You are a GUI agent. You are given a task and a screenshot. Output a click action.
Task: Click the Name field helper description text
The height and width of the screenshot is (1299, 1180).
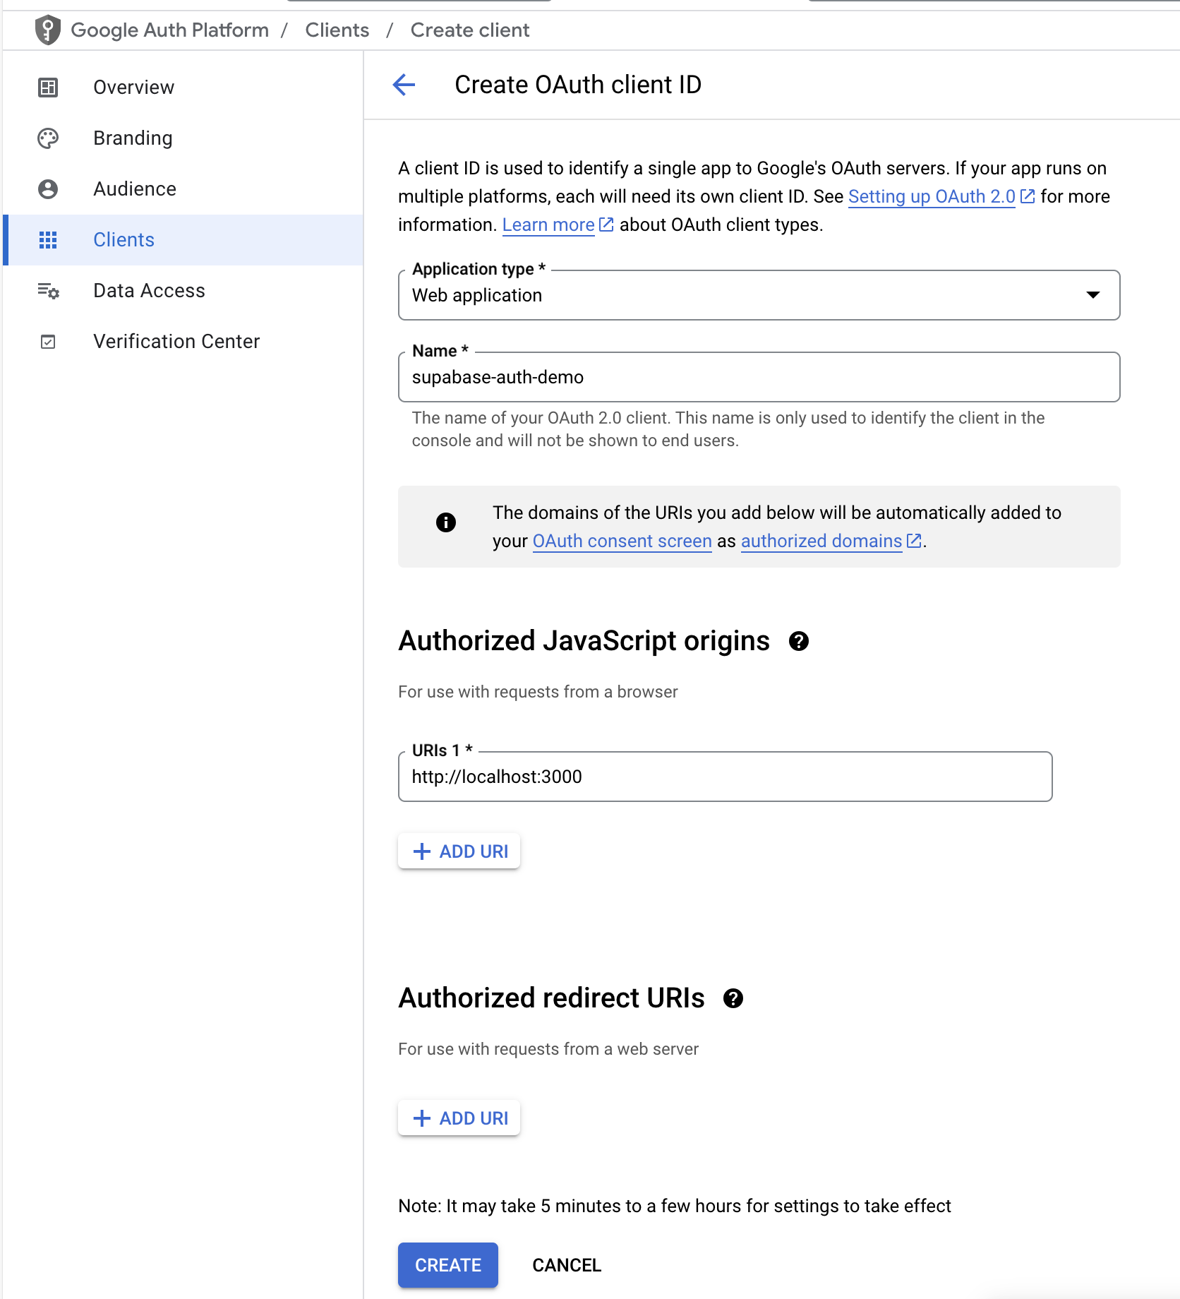(728, 429)
